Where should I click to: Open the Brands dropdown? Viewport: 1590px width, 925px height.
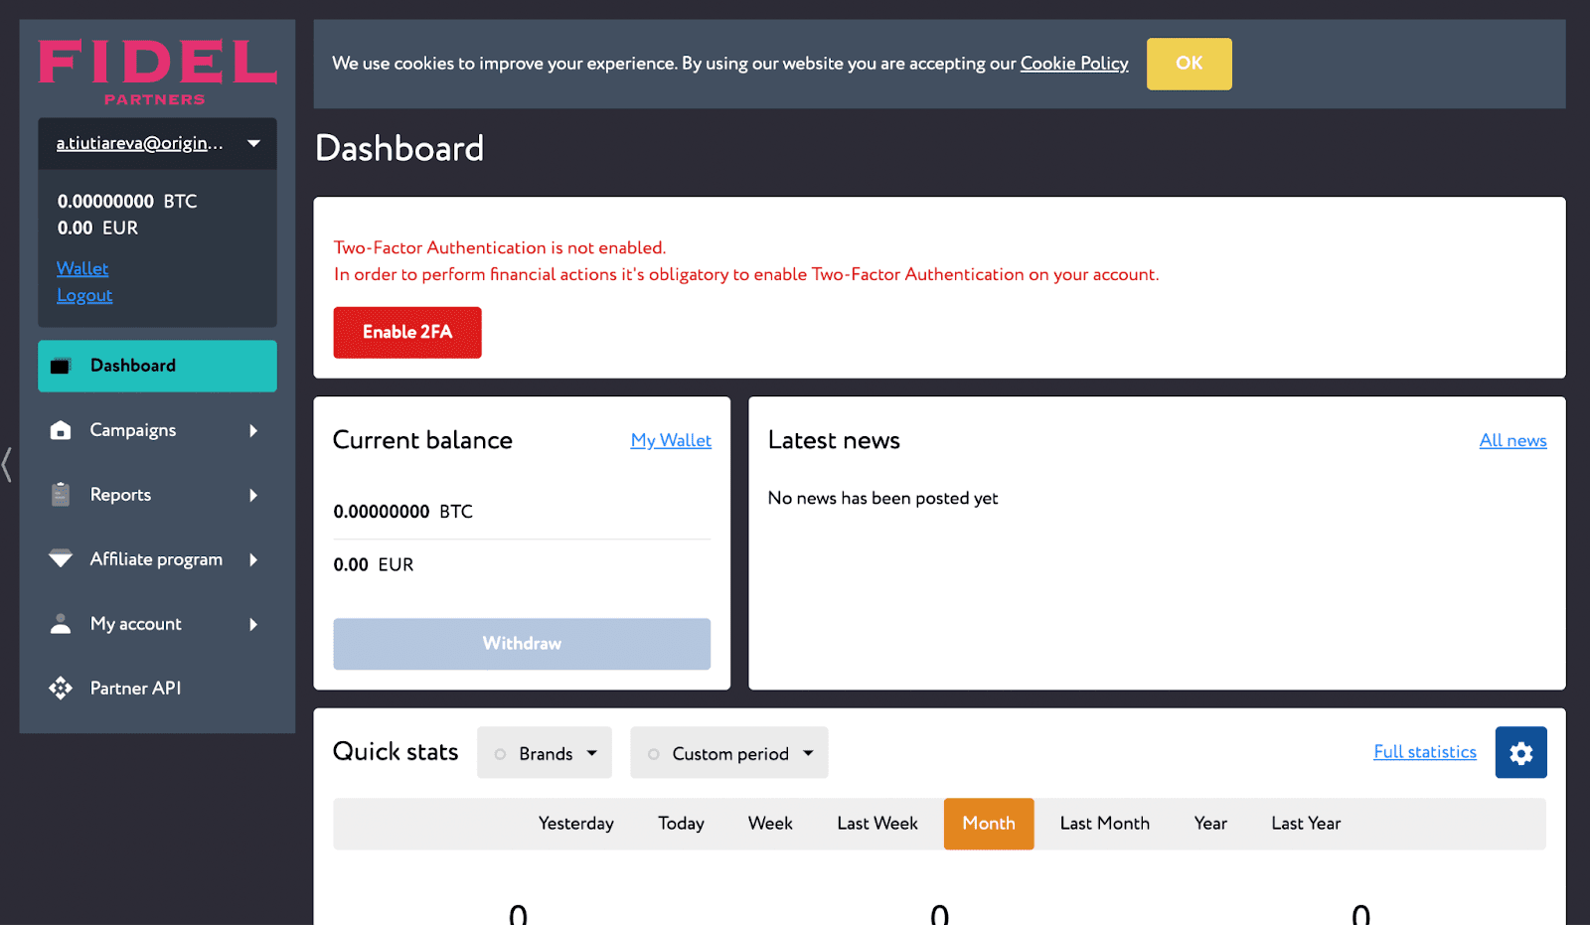545,753
